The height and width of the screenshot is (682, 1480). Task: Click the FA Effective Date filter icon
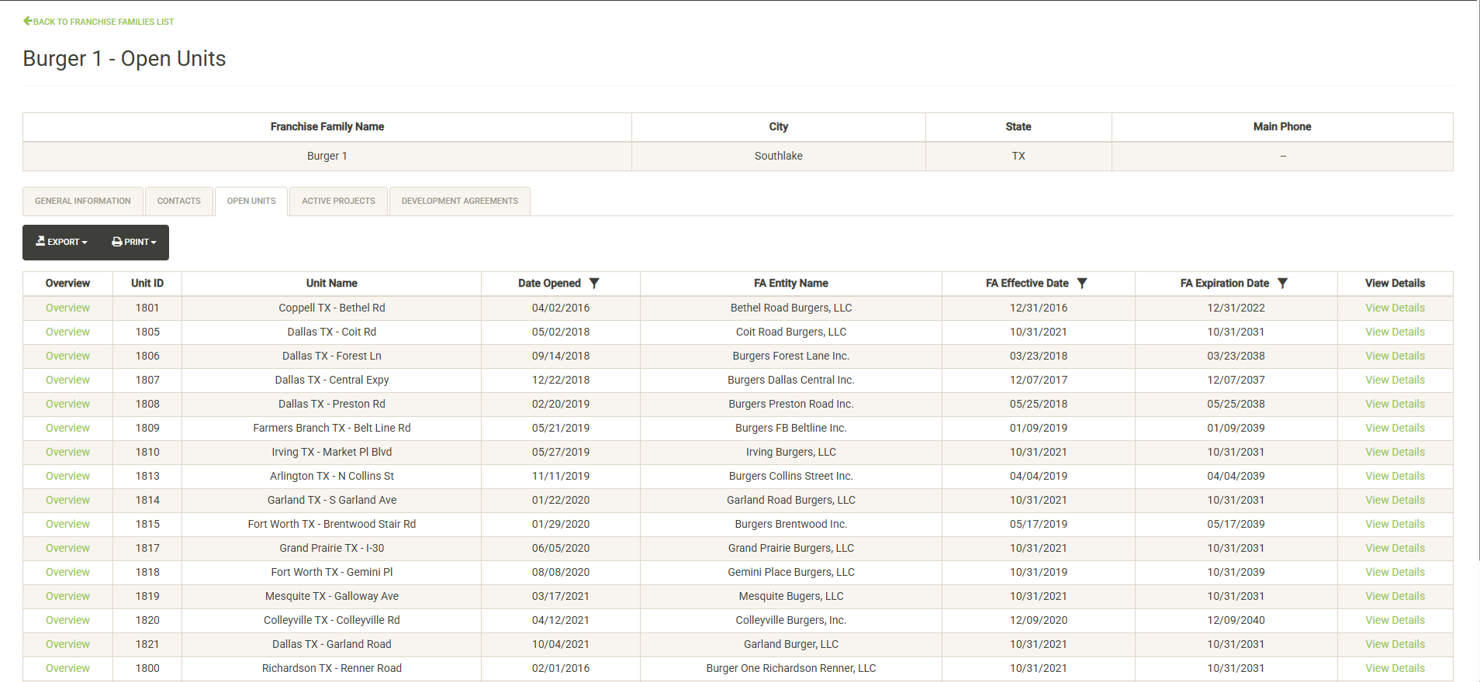(1082, 284)
